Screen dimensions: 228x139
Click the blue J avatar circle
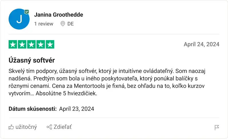click(19, 19)
